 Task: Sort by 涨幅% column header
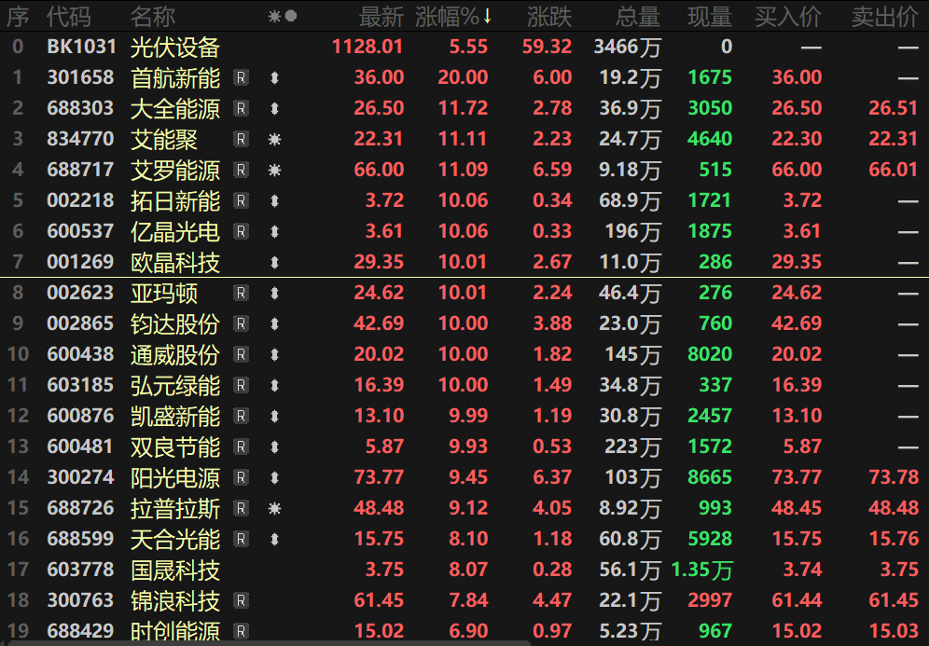coord(453,17)
